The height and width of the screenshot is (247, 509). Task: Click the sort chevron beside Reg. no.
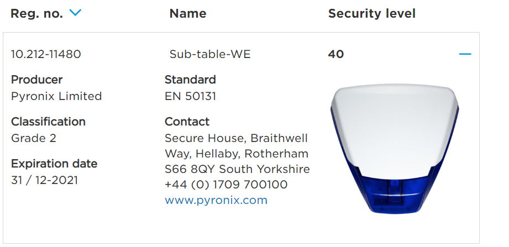coord(75,13)
